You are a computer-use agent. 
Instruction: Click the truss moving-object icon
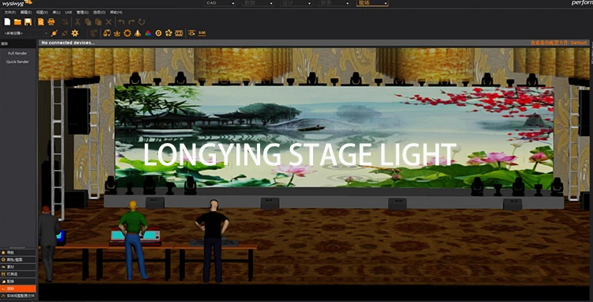[192, 33]
